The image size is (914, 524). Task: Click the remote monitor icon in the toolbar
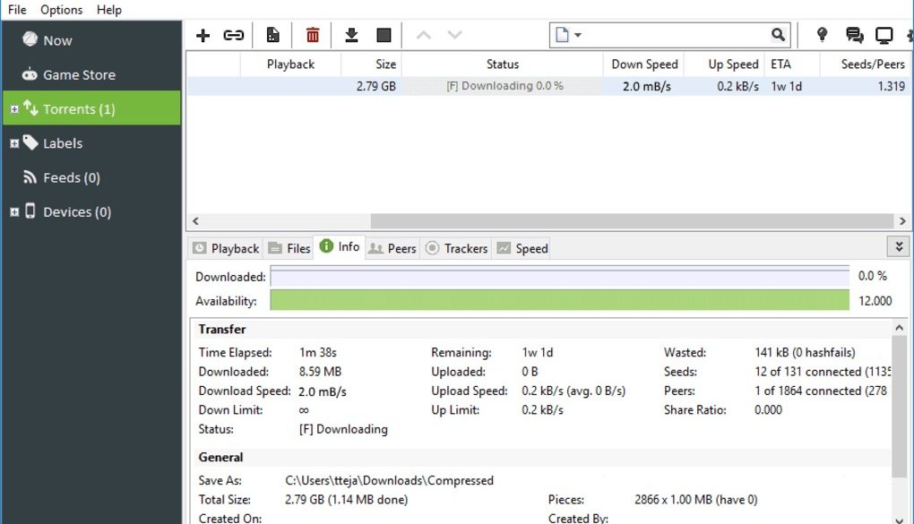(884, 35)
